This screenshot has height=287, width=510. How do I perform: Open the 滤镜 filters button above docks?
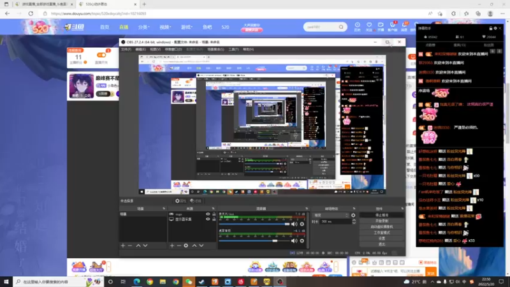point(196,201)
